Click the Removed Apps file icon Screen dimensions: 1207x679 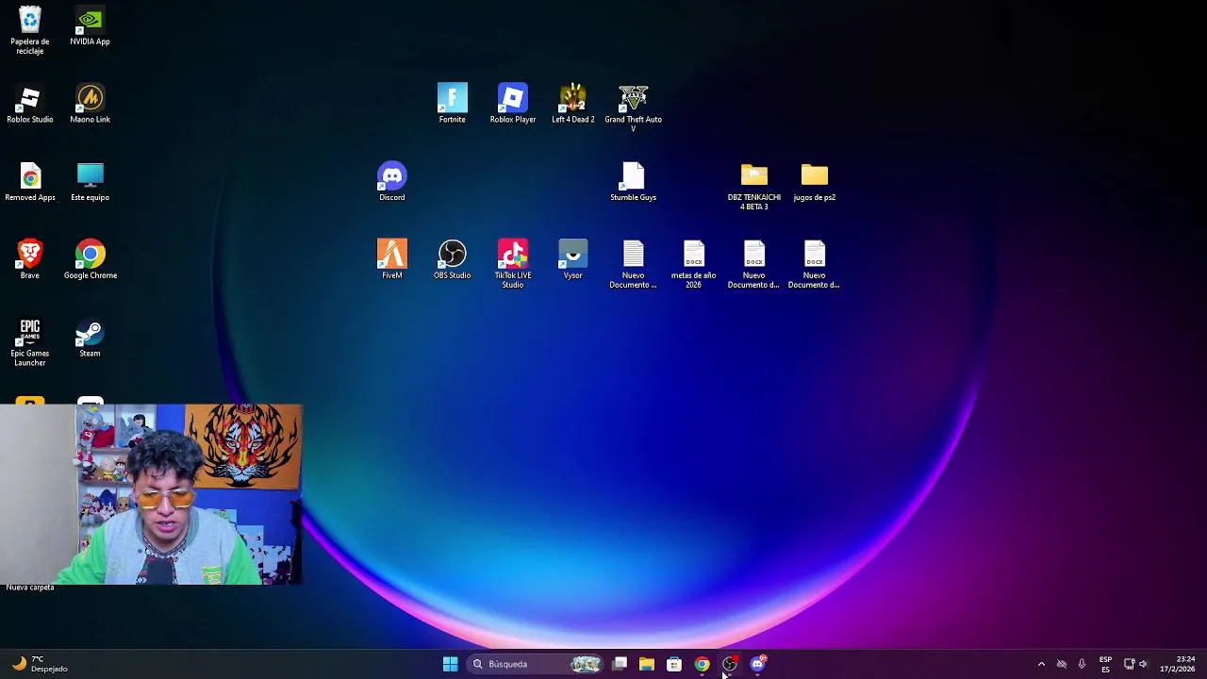(30, 182)
